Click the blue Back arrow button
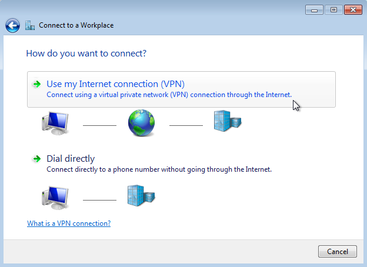 tap(12, 25)
